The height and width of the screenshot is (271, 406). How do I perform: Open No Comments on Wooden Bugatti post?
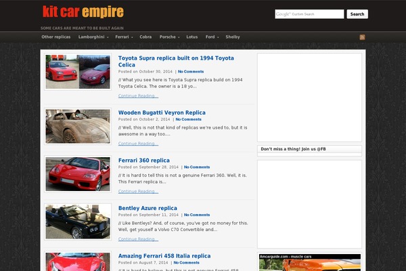(189, 119)
